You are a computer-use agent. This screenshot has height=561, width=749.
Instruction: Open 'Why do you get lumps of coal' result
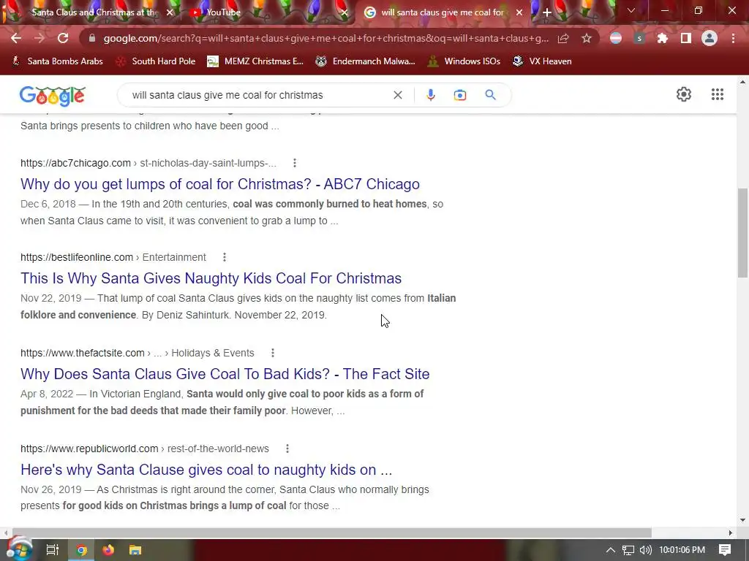click(219, 184)
